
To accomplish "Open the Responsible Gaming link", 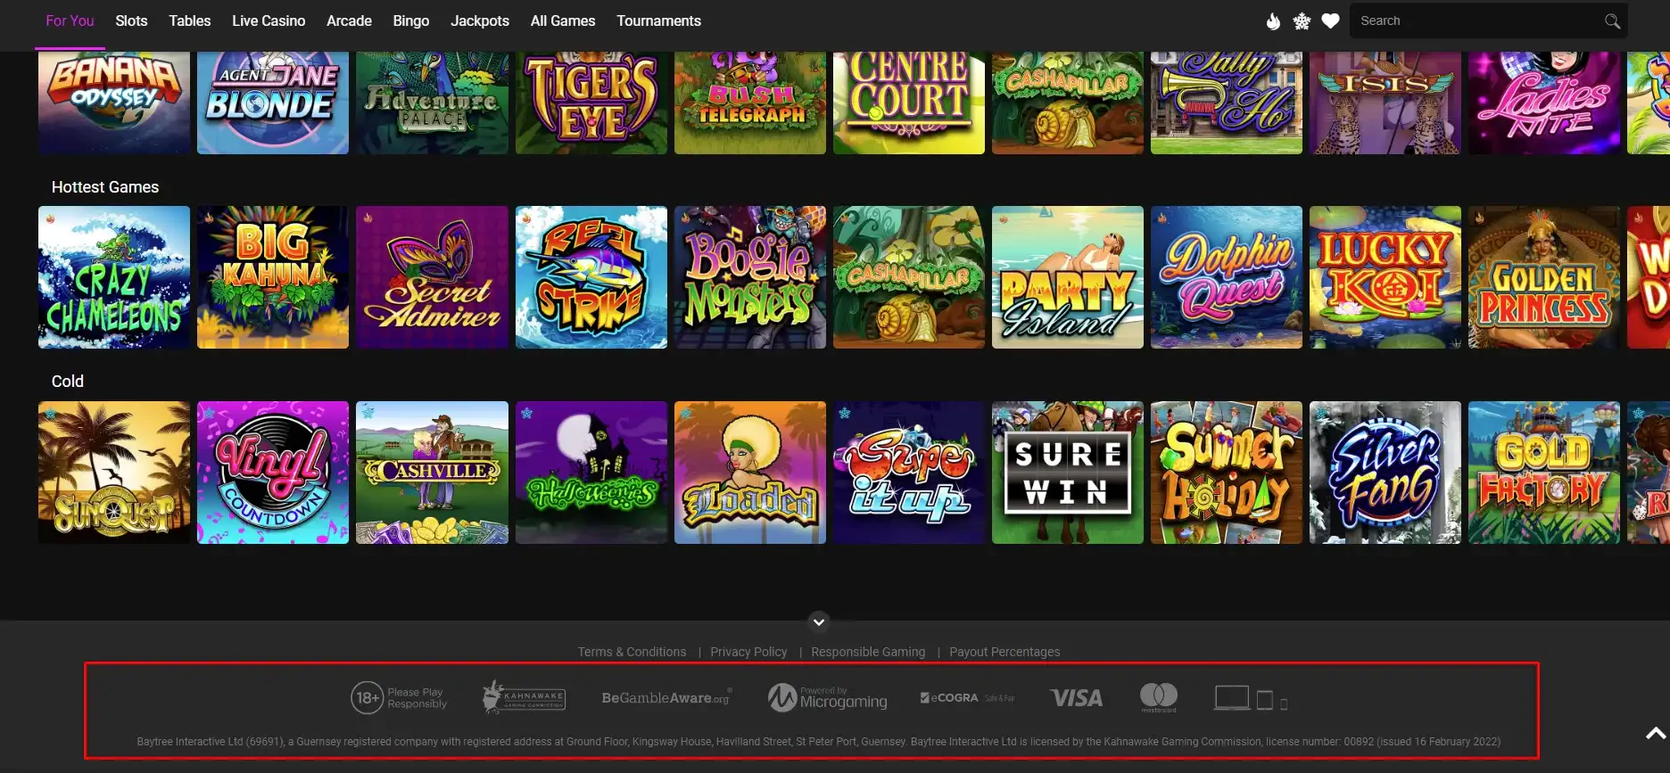I will click(868, 652).
